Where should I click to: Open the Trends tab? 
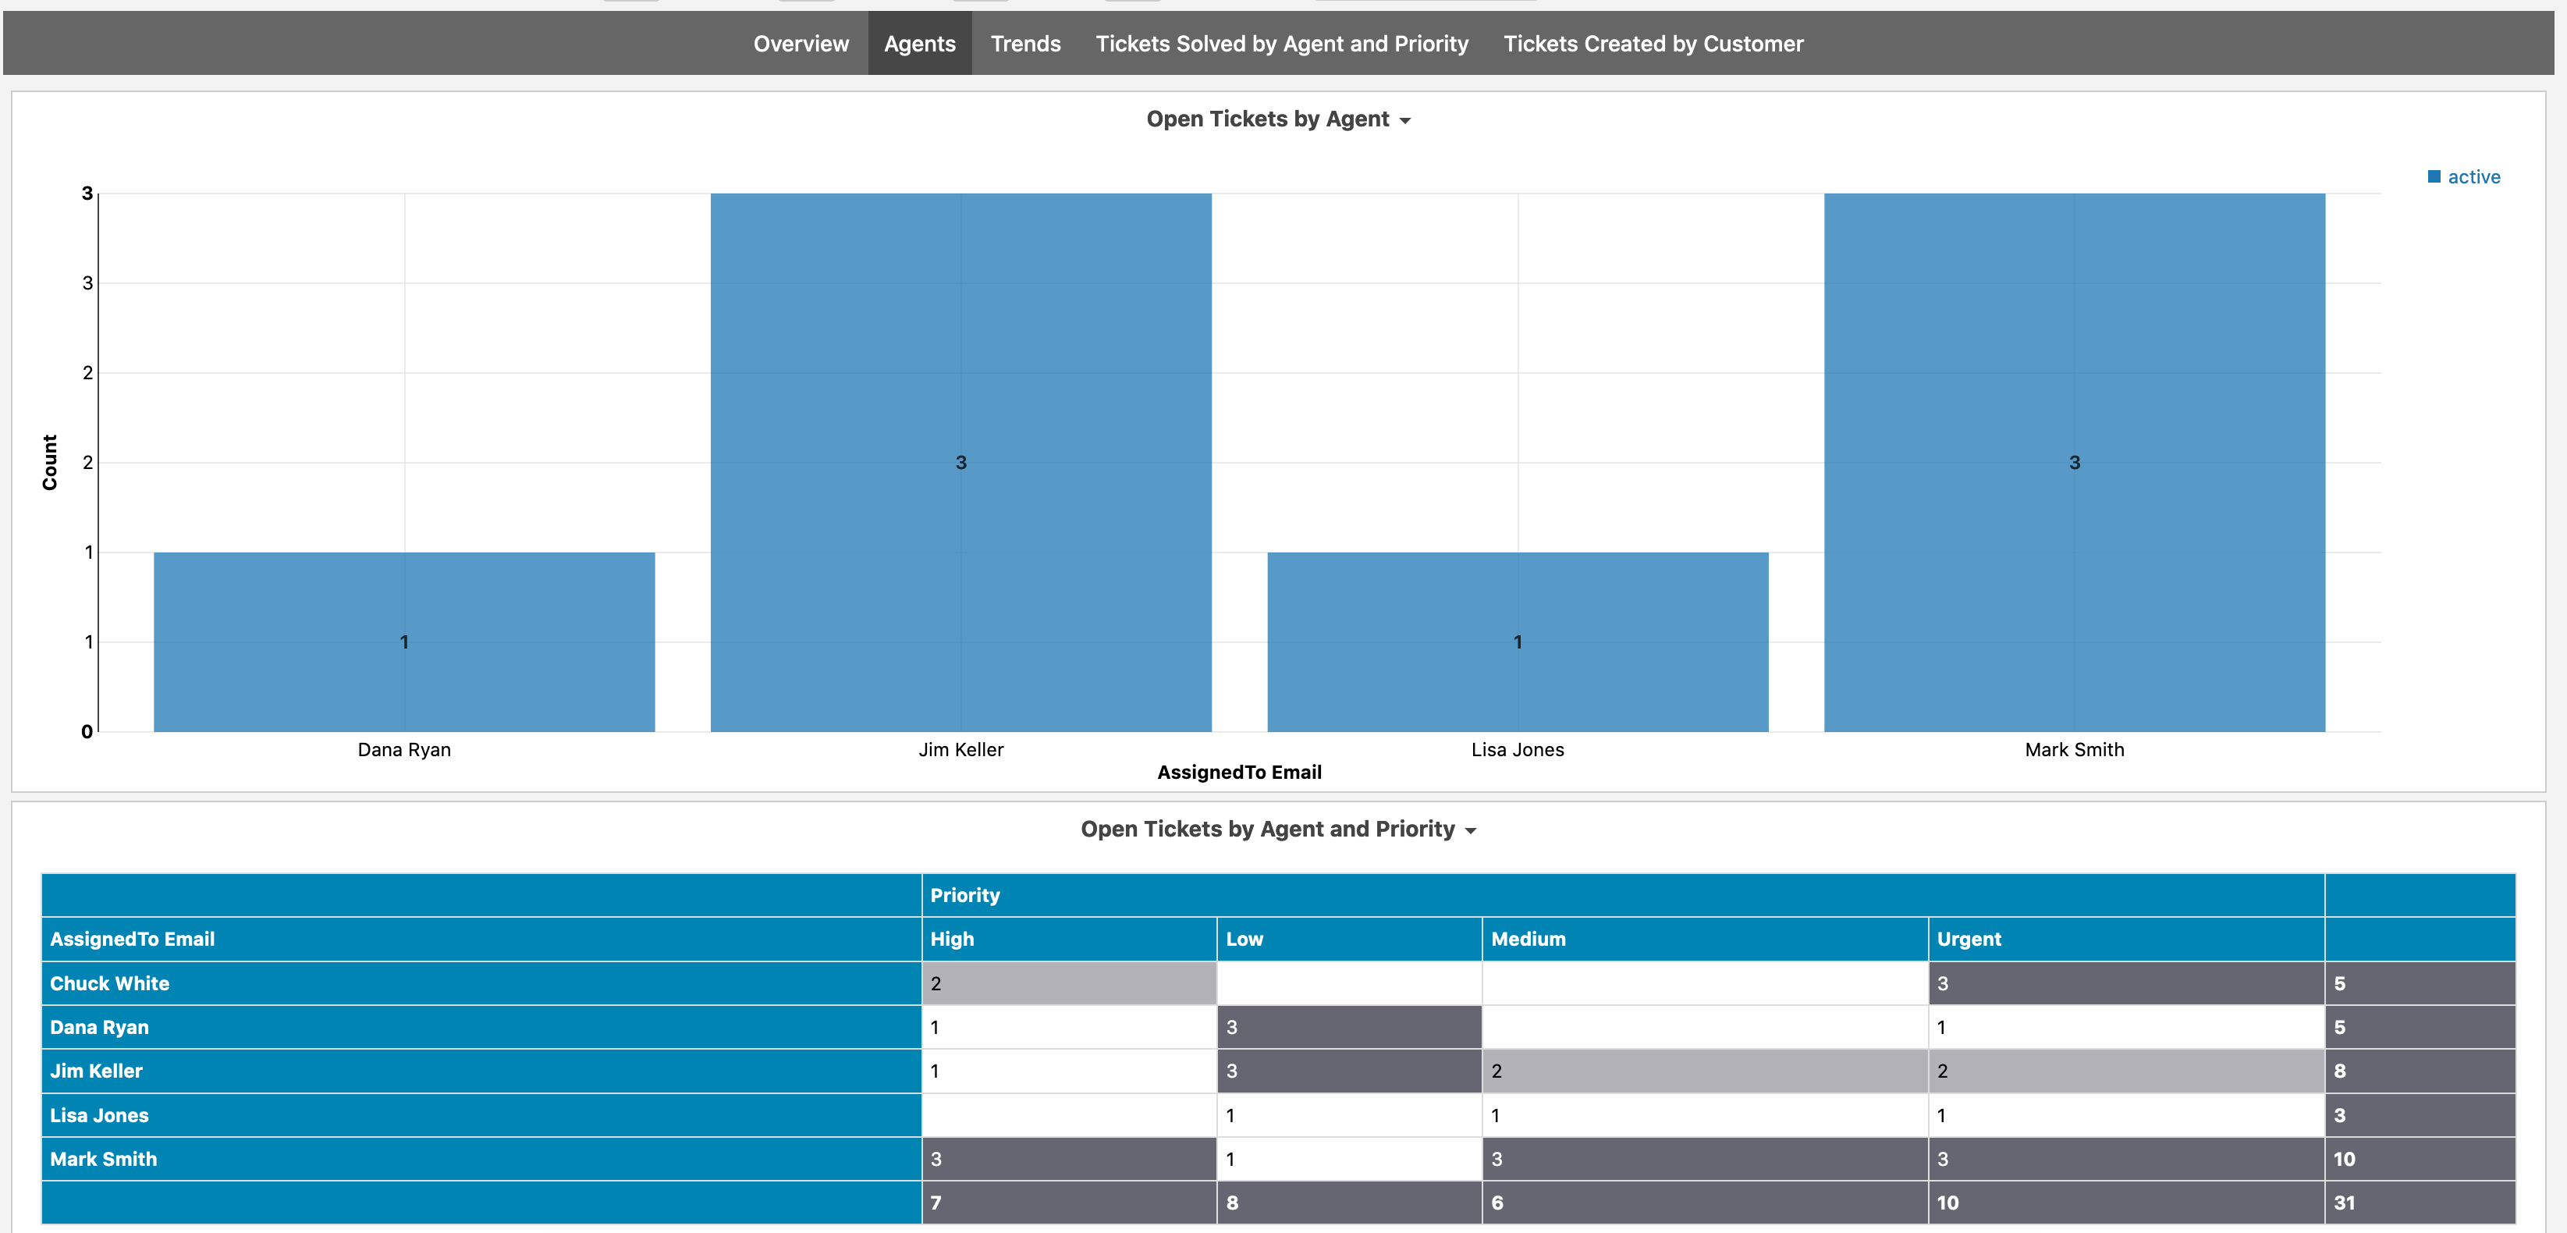(1024, 44)
